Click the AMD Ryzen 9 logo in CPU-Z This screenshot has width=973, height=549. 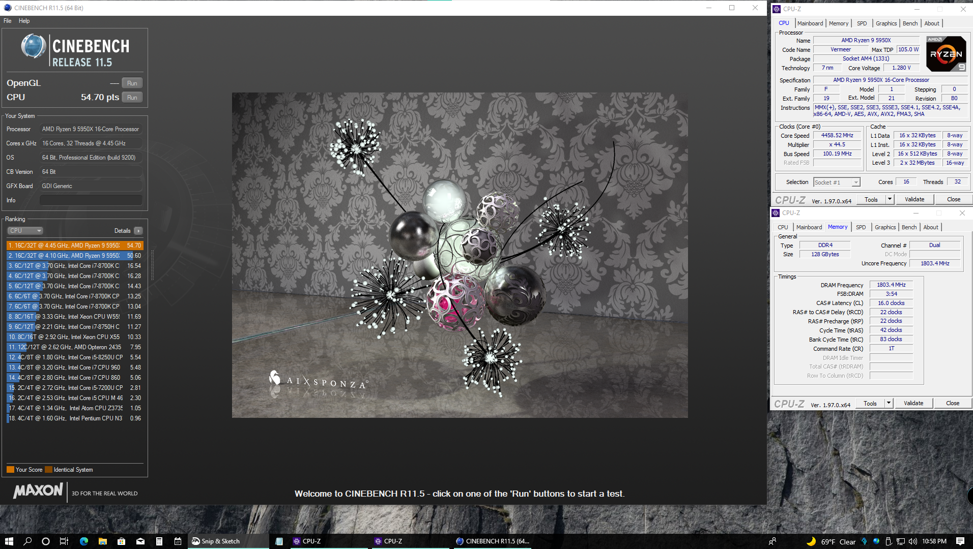pyautogui.click(x=946, y=54)
